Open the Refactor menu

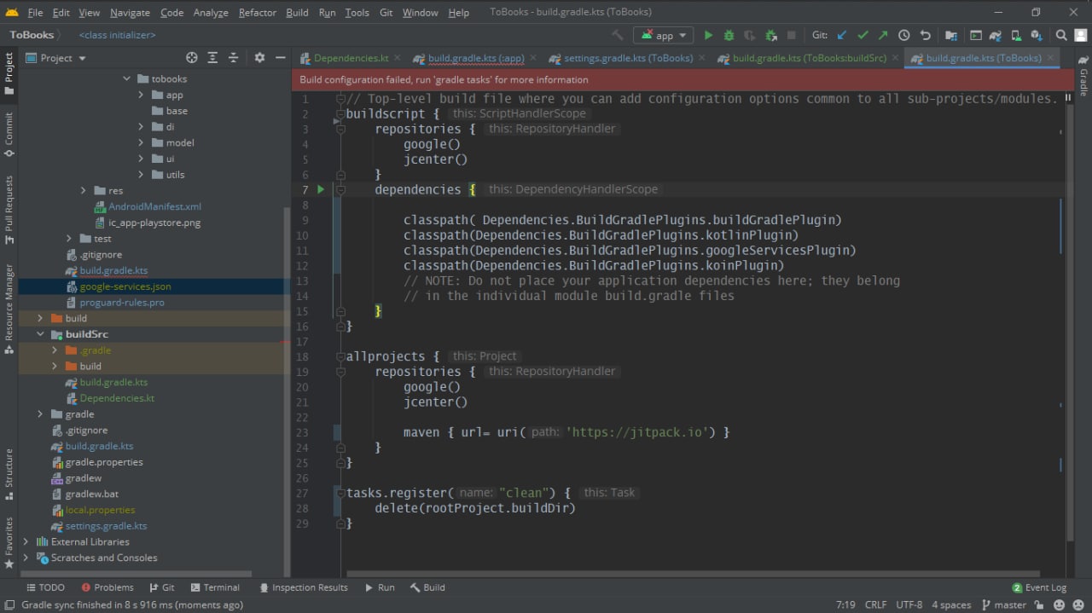(x=258, y=12)
